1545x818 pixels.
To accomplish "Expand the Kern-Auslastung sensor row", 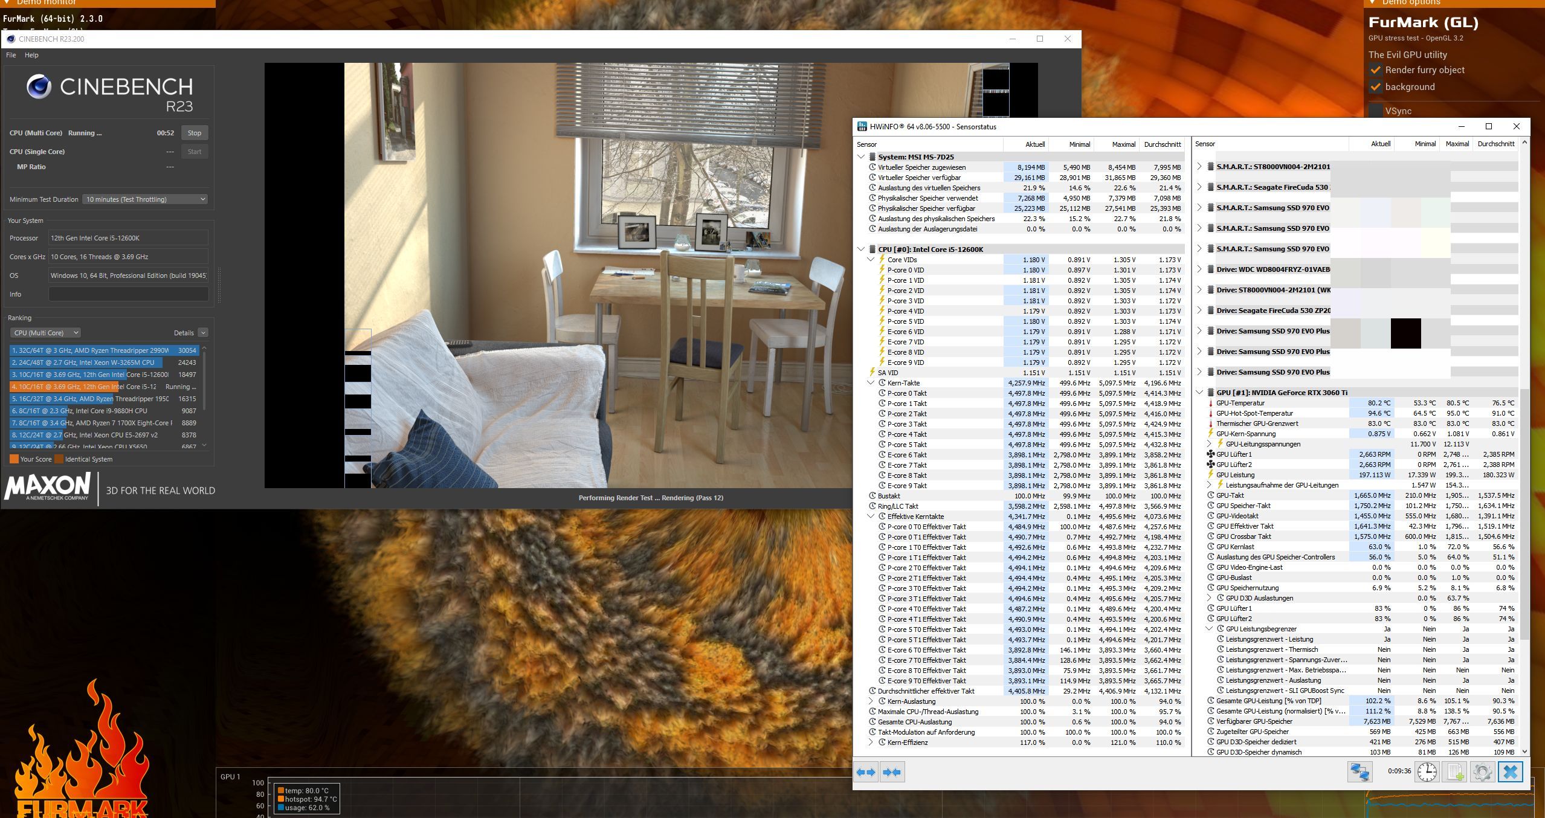I will tap(871, 701).
